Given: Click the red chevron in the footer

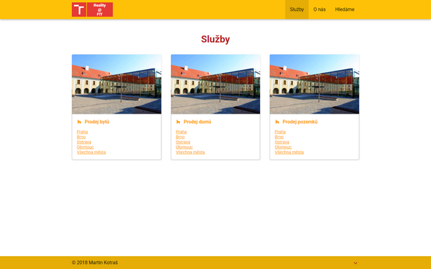Looking at the screenshot, I should point(356,263).
